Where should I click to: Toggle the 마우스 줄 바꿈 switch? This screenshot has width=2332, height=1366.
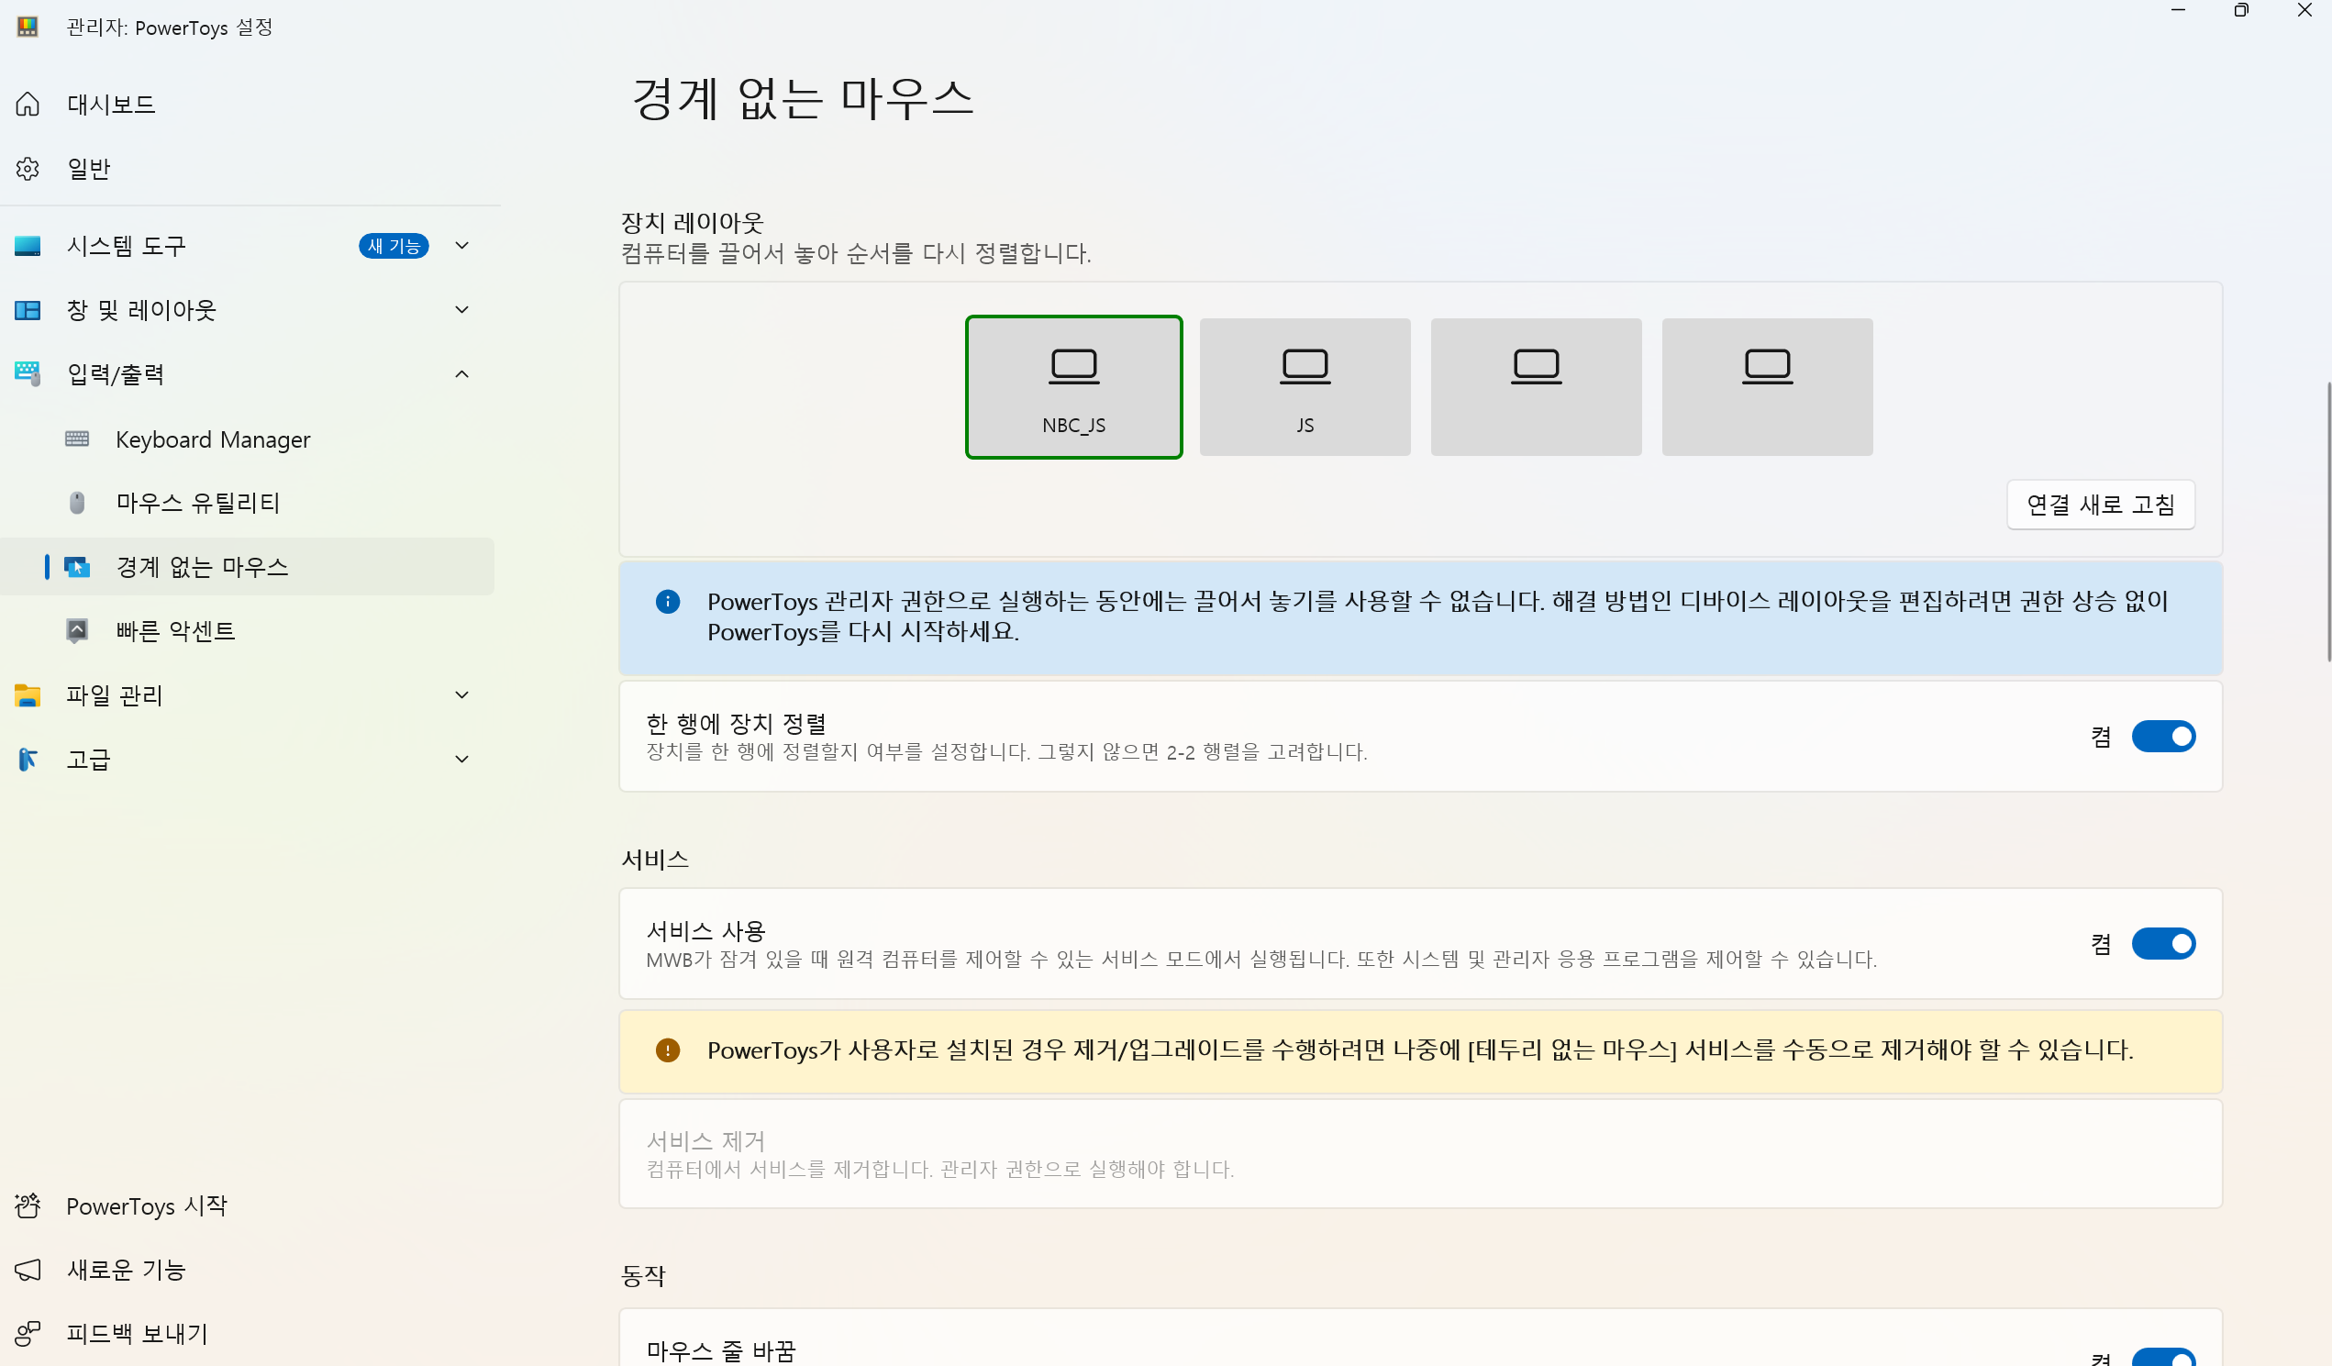pyautogui.click(x=2162, y=1357)
